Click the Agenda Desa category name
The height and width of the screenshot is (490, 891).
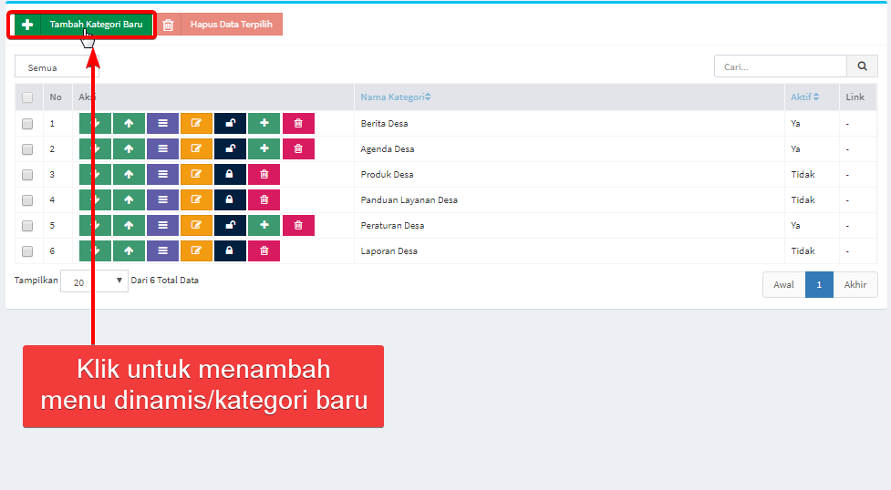click(388, 148)
